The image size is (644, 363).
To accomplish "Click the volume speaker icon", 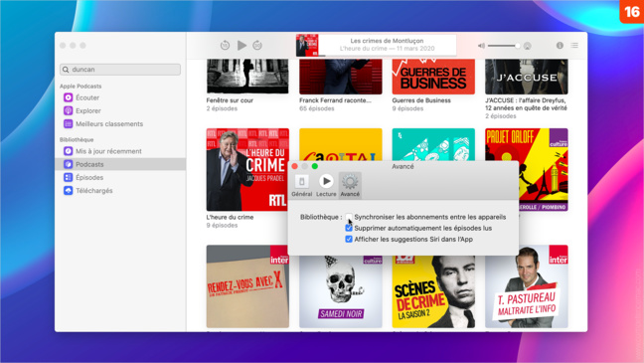I will (x=481, y=46).
